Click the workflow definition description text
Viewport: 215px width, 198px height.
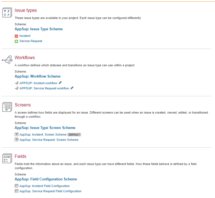(x=75, y=65)
